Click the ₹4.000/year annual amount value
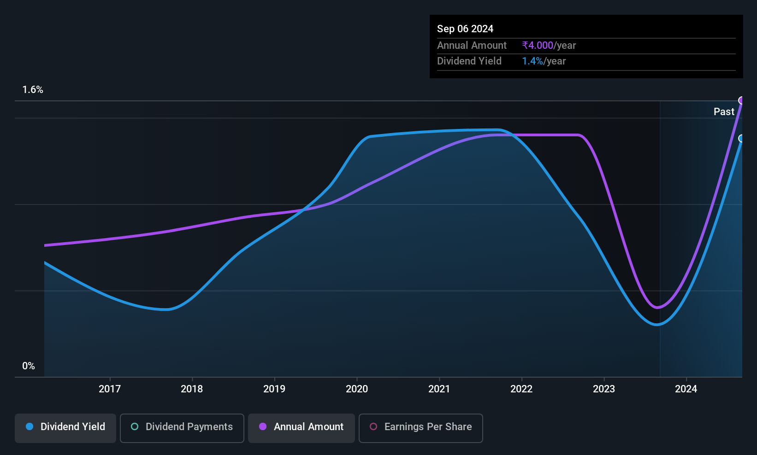Viewport: 757px width, 455px height. click(549, 45)
